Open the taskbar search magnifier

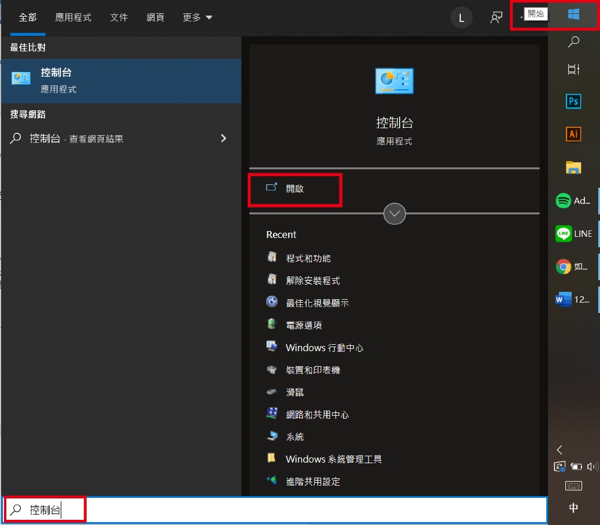(573, 42)
